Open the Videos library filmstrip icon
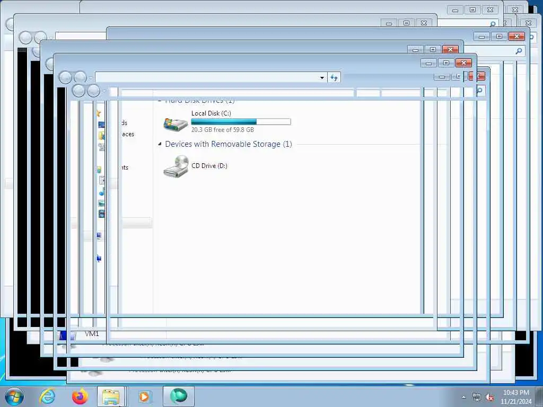The height and width of the screenshot is (407, 543). tap(101, 214)
